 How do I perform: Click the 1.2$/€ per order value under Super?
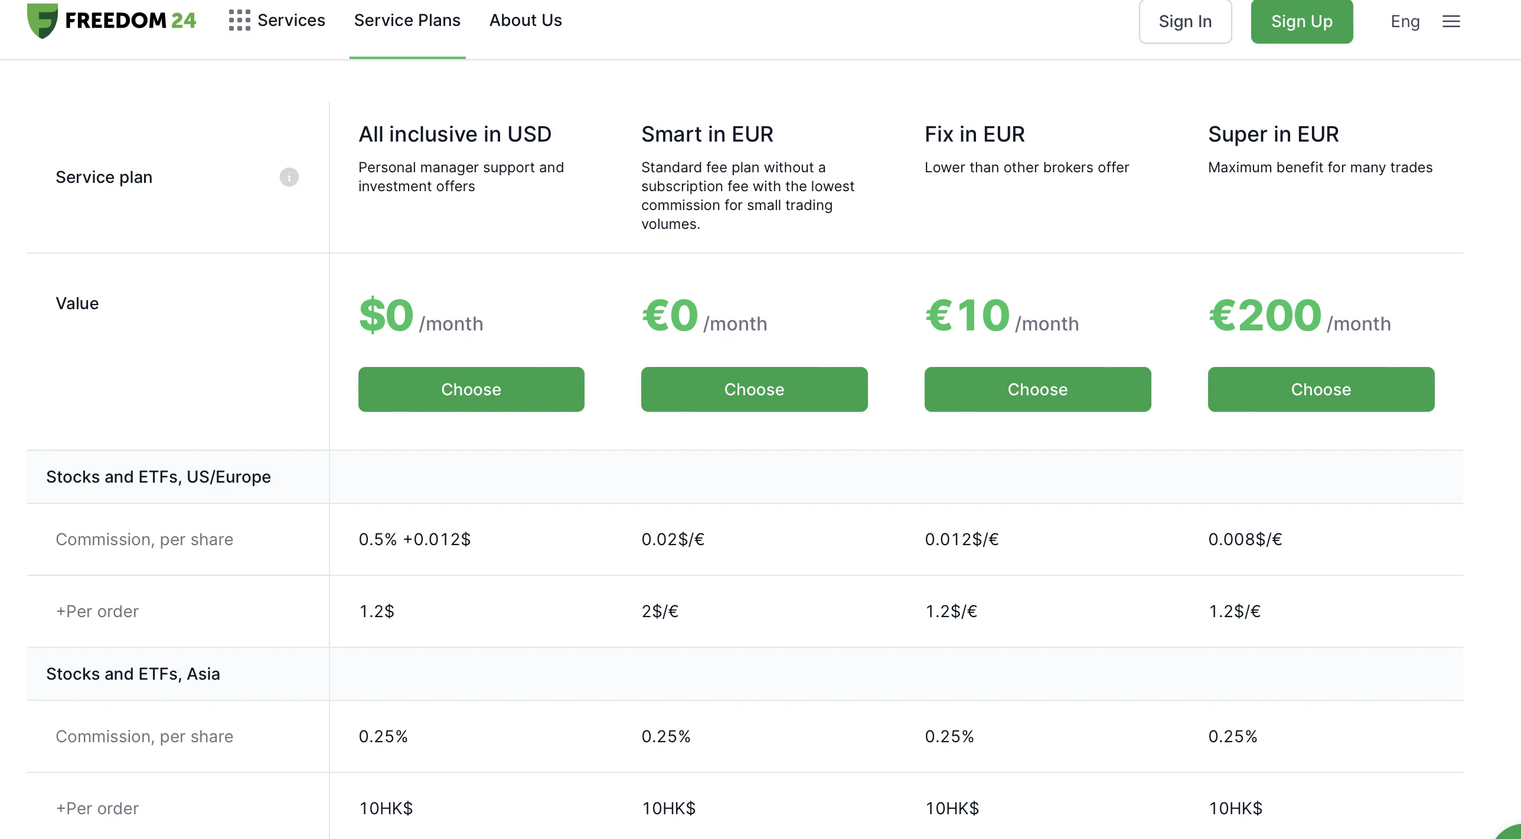point(1234,611)
